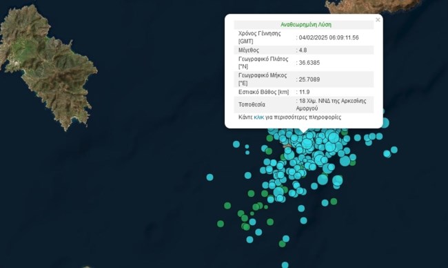
Task: Select the cyan marker cut off at bottom edge
Action: 285,265
